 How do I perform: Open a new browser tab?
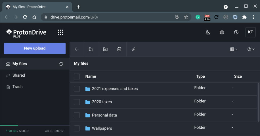pos(78,7)
